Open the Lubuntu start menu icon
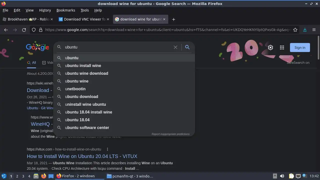 (4, 176)
